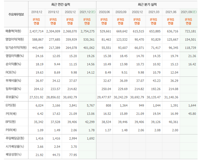Click the 2021.12(E) annual estimate header
The height and width of the screenshot is (160, 199).
click(88, 12)
